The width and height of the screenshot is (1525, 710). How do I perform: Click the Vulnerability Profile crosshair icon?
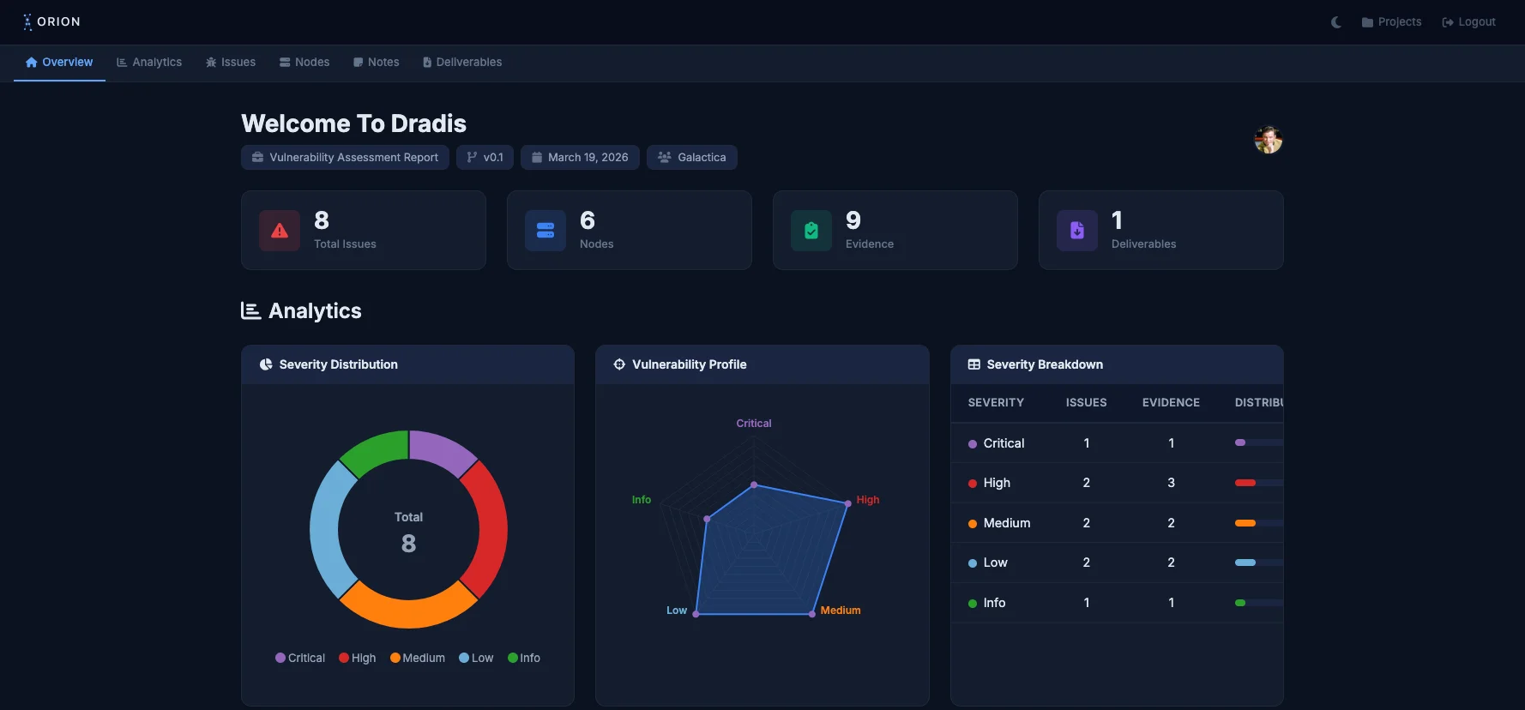click(619, 364)
